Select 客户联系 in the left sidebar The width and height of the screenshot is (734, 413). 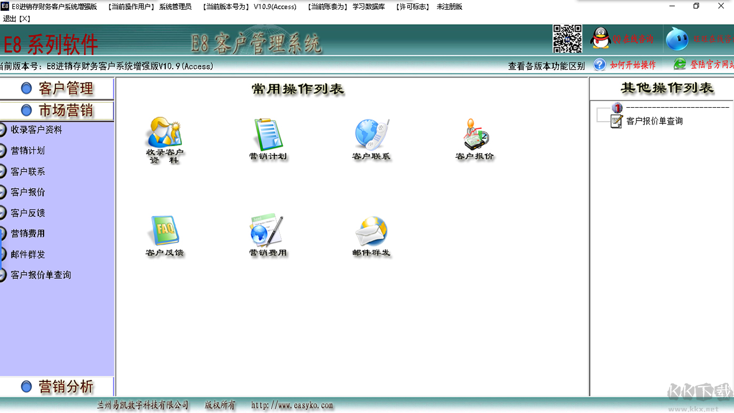tap(28, 172)
